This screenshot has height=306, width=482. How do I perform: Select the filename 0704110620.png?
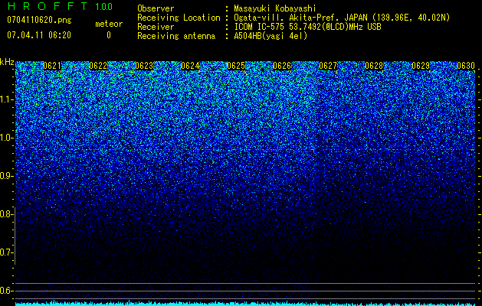[x=39, y=21]
